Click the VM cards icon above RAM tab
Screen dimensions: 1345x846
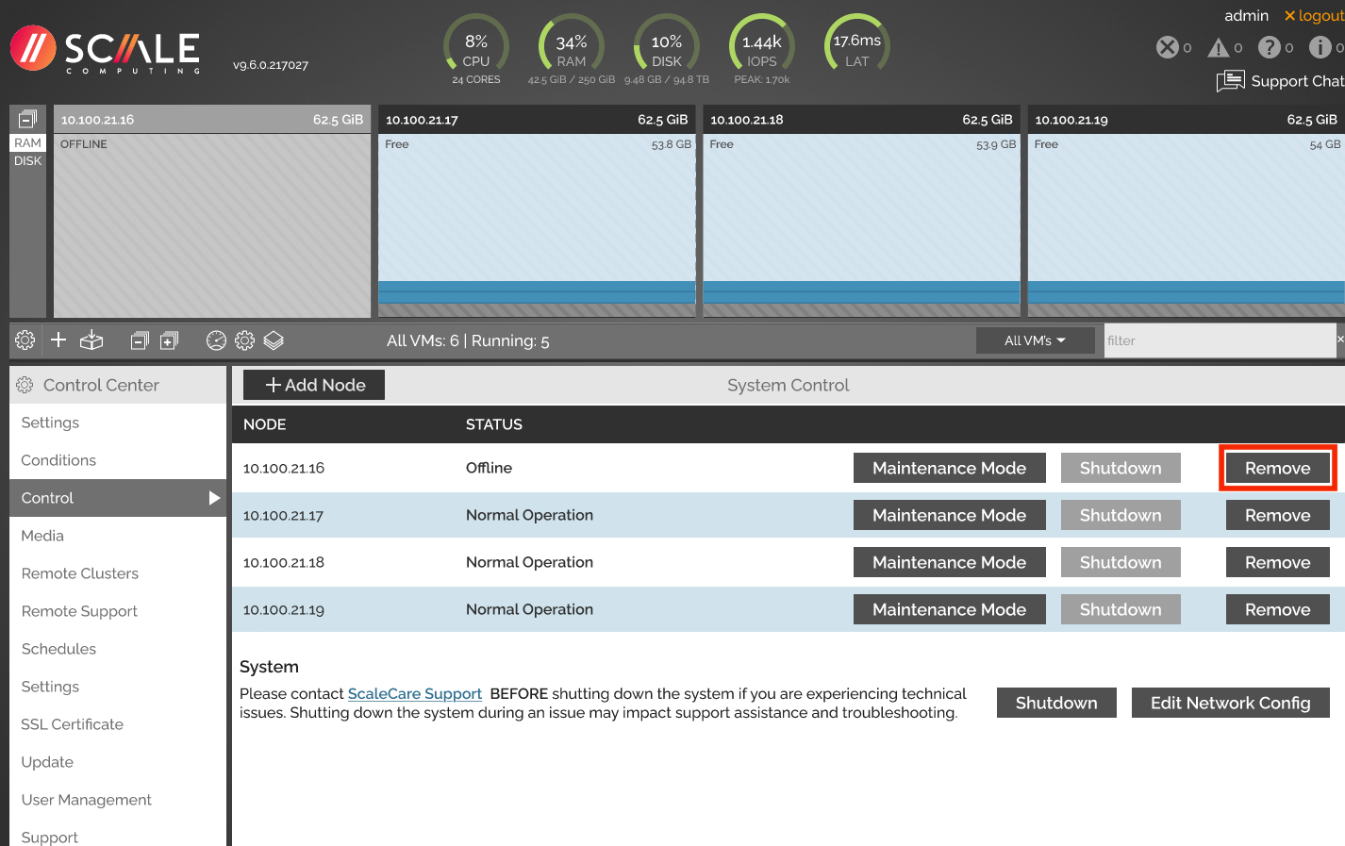click(28, 119)
